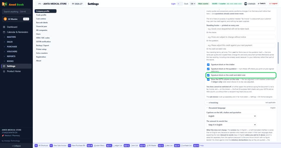This screenshot has height=148, width=281.
Task: Click the Alt+H HSN Master badge
Action: click(x=143, y=145)
